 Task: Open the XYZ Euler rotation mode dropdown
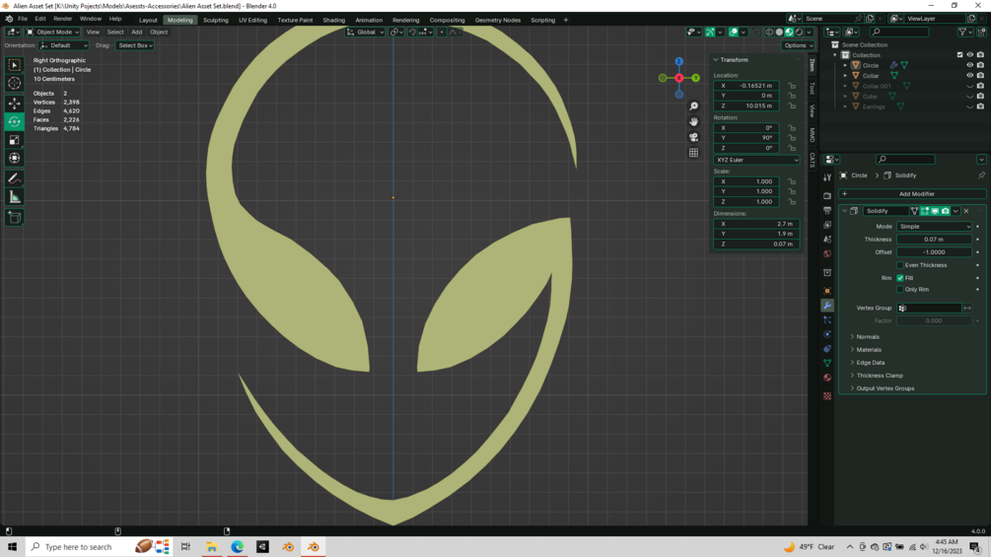[756, 160]
